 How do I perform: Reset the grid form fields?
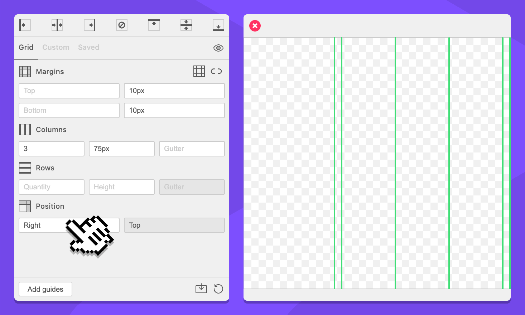(218, 289)
